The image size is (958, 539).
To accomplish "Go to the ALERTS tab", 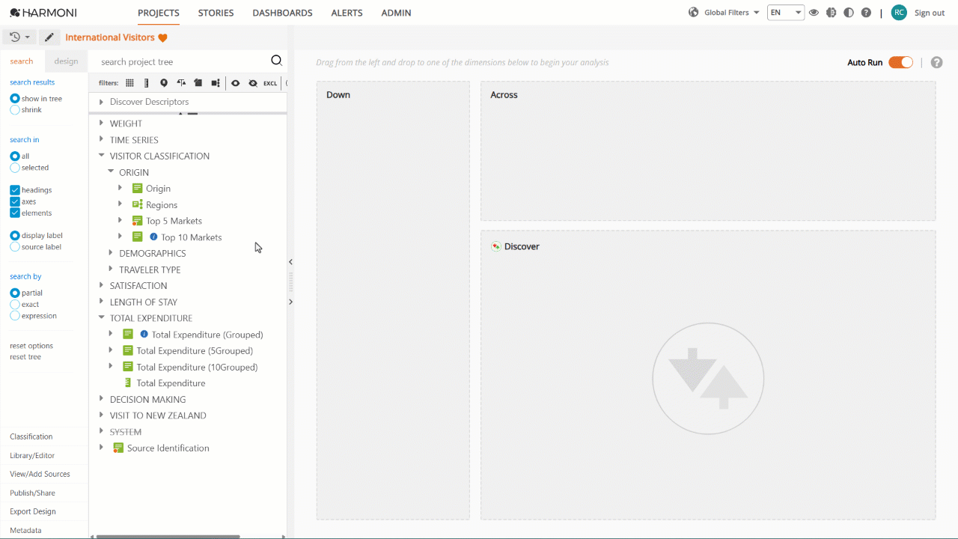I will (347, 13).
